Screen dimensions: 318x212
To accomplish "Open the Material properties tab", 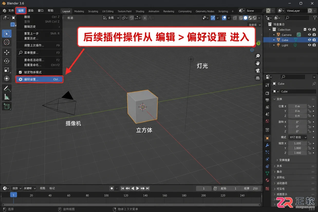I will click(267, 180).
